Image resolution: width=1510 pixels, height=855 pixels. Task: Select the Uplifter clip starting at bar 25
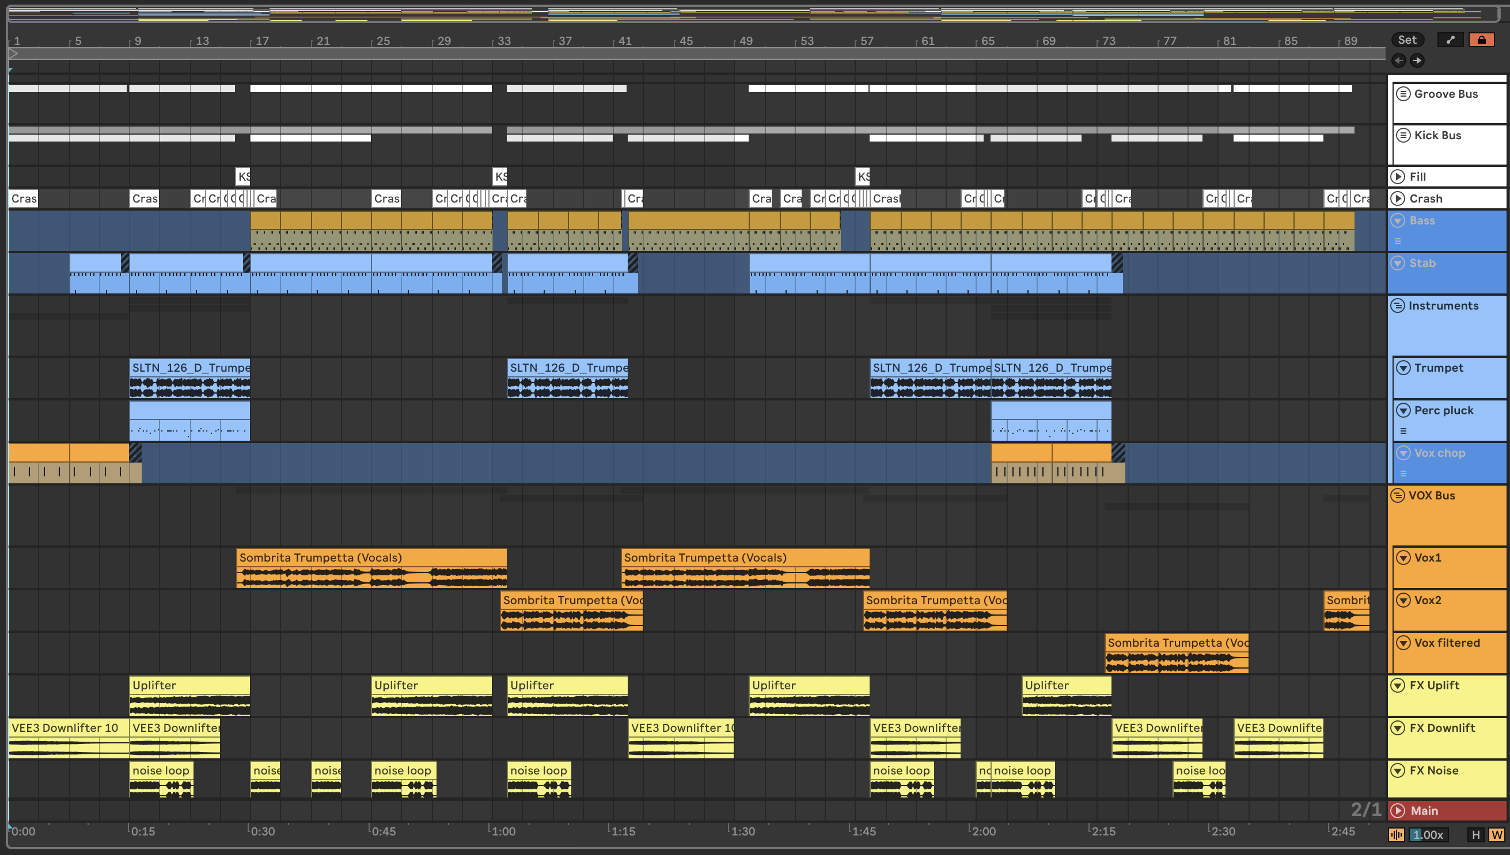point(431,696)
